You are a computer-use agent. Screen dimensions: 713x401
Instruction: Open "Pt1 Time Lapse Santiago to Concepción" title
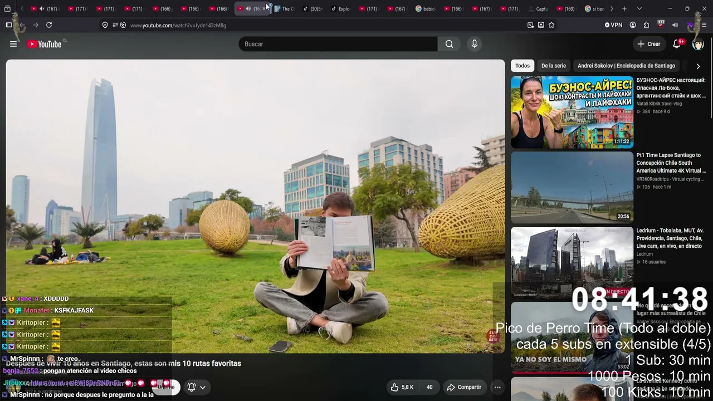coord(671,163)
